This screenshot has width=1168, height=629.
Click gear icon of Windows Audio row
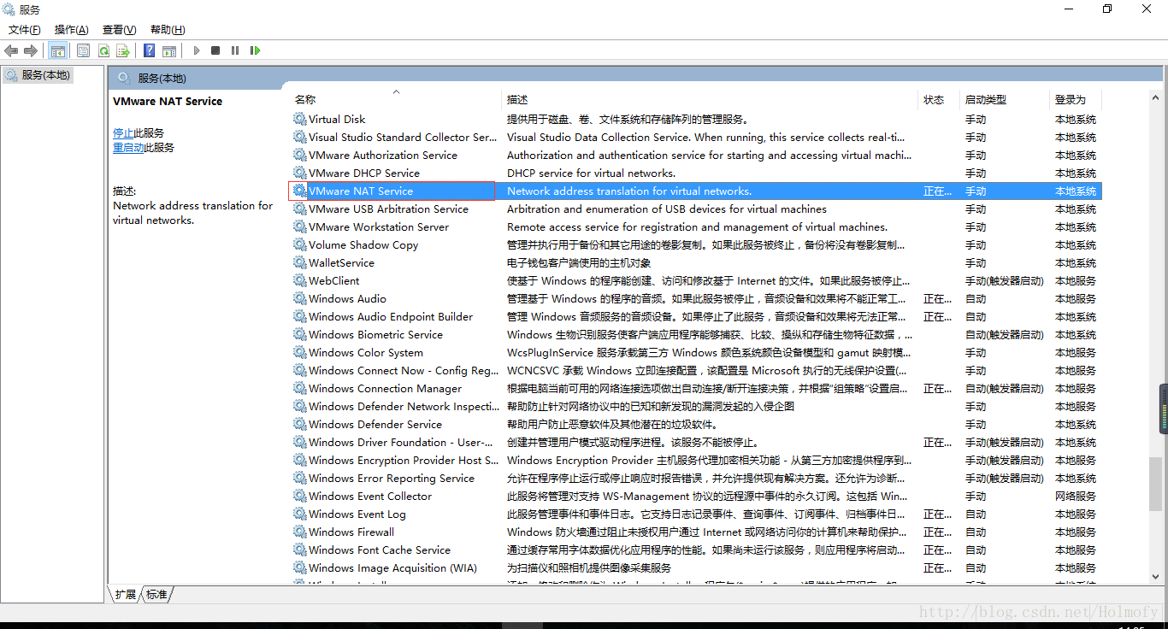299,298
